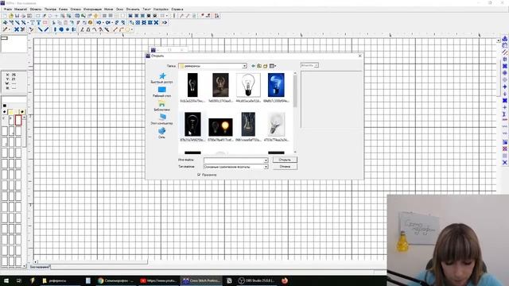This screenshot has width=509, height=286.
Task: Select the brown sepia bulb thumbnail
Action: (220, 85)
